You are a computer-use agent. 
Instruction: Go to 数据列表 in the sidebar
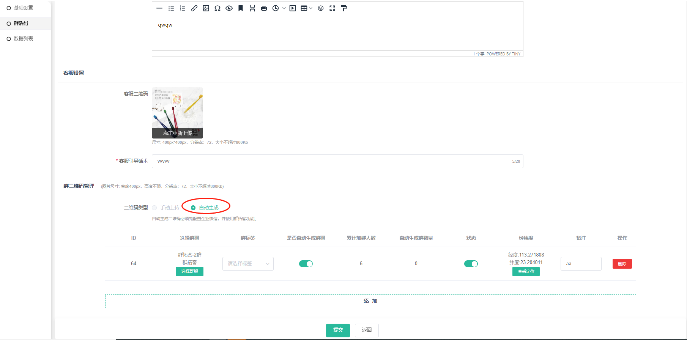[x=23, y=39]
